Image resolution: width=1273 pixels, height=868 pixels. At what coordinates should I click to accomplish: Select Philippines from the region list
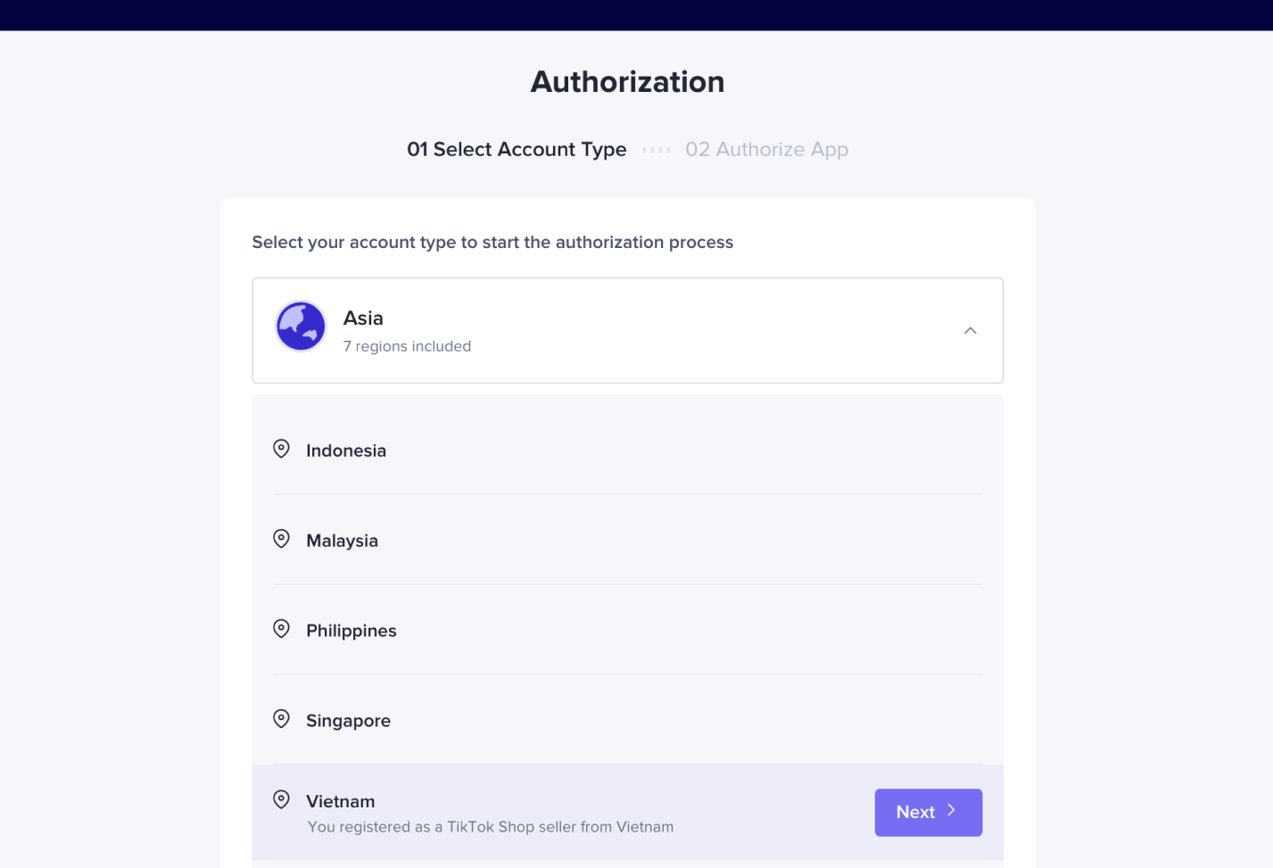point(627,630)
